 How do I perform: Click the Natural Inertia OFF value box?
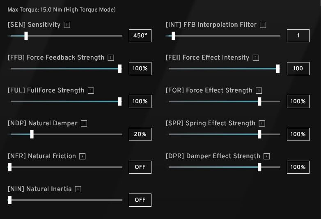(140, 200)
